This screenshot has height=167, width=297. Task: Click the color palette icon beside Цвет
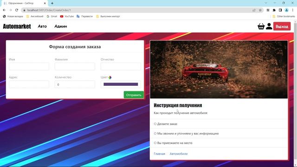tap(110, 77)
